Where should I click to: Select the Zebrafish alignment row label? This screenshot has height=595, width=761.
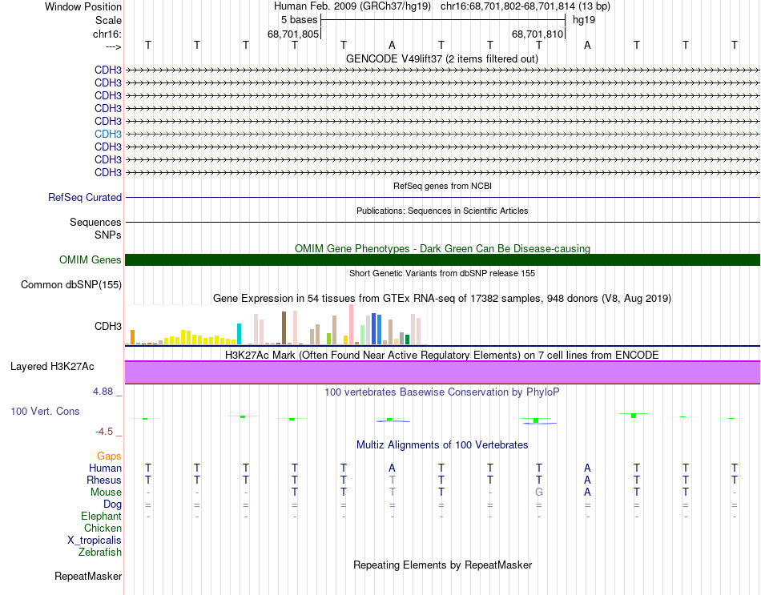100,553
